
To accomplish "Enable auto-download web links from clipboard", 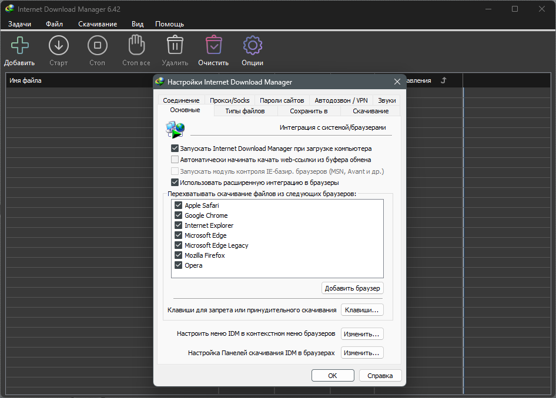I will point(175,160).
